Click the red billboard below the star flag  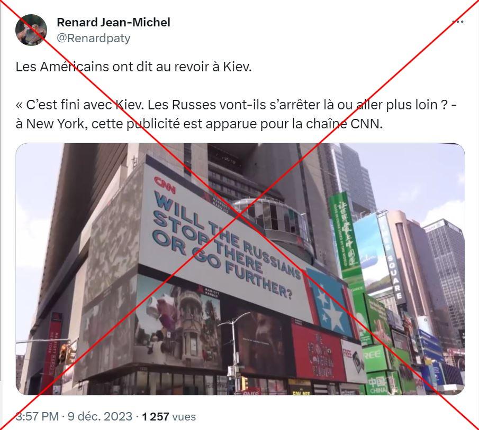click(x=318, y=353)
